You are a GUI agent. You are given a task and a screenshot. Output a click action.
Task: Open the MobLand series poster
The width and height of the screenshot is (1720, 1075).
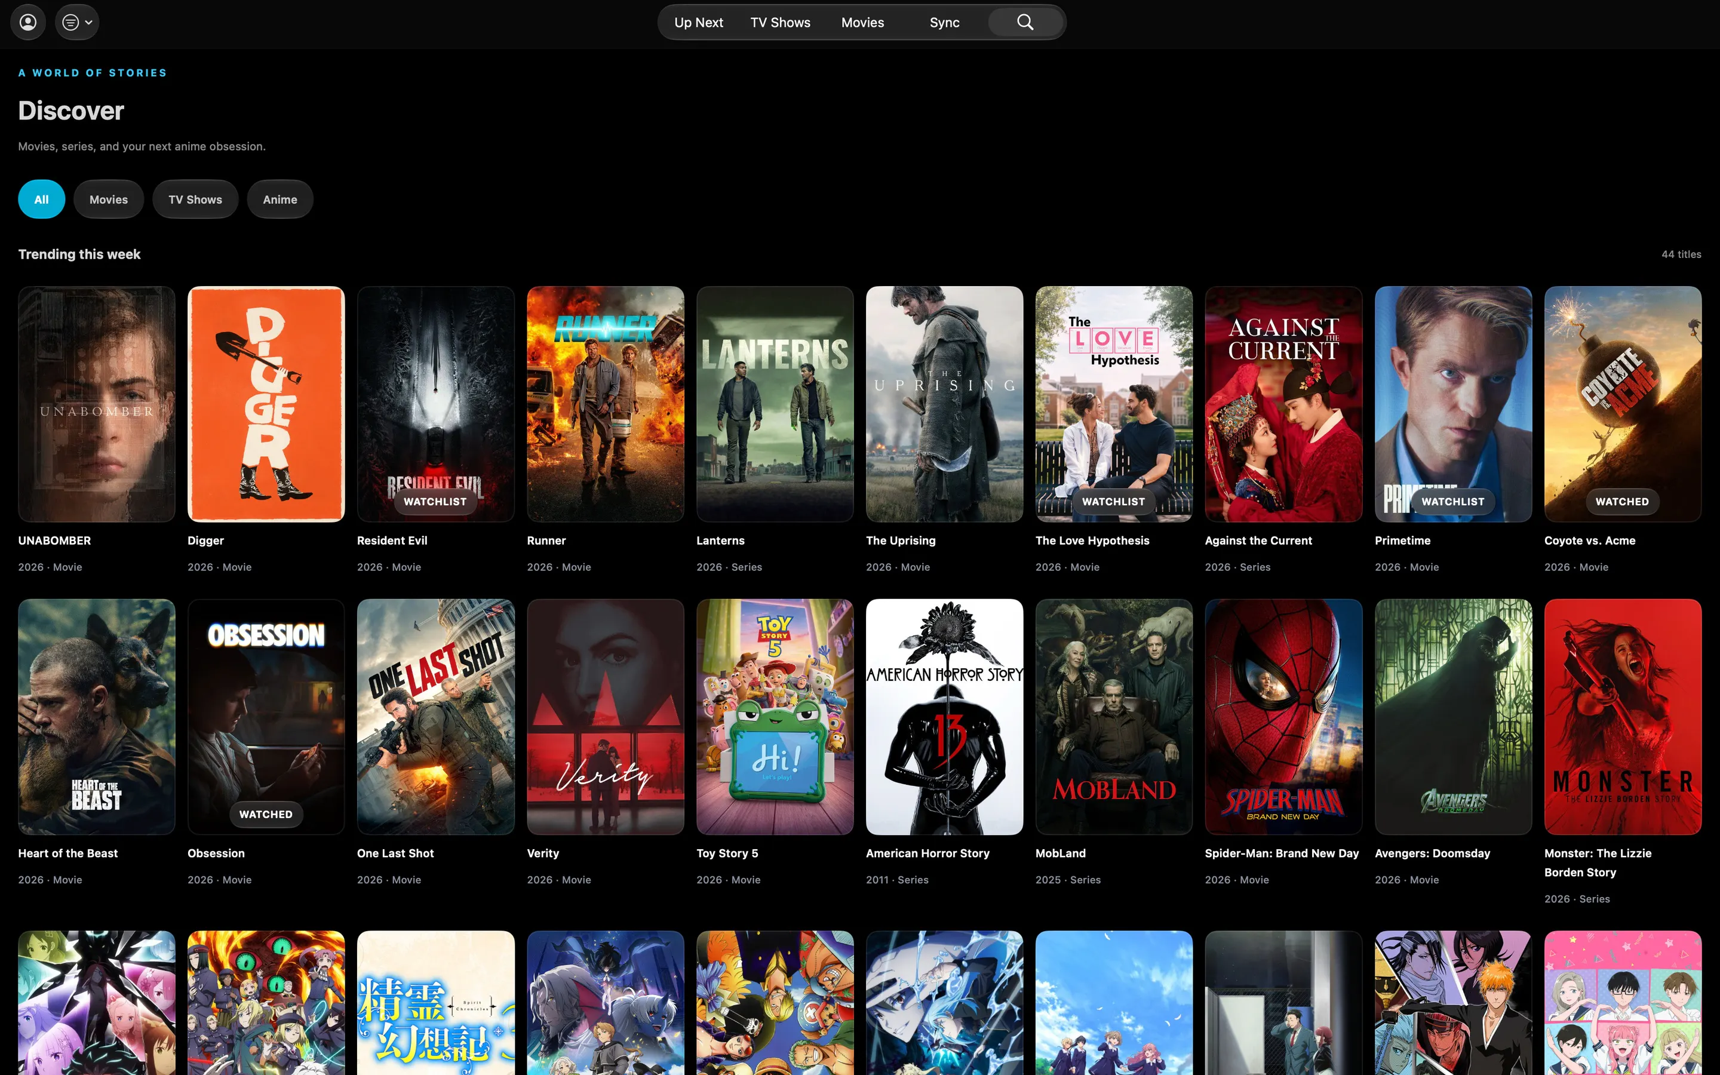pyautogui.click(x=1114, y=717)
